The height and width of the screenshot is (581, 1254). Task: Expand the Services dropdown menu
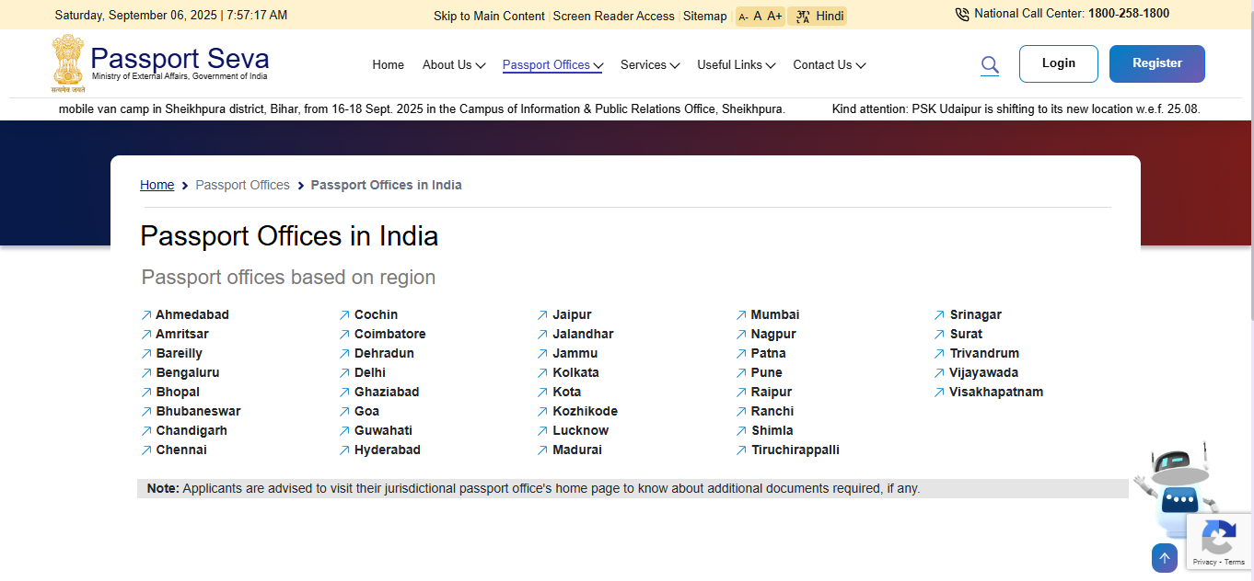click(x=649, y=64)
